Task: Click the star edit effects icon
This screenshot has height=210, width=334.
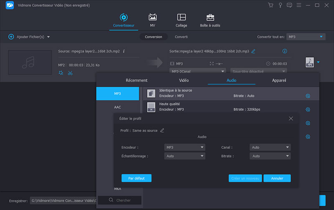Action: [x=61, y=73]
